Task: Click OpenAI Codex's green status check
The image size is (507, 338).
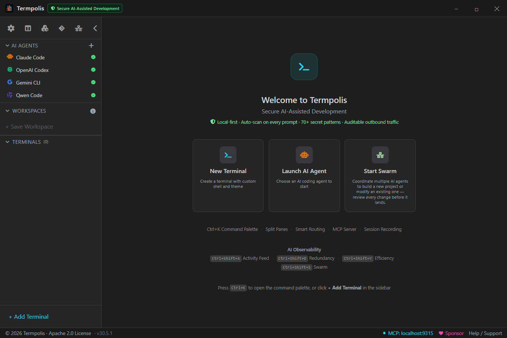Action: (93, 70)
